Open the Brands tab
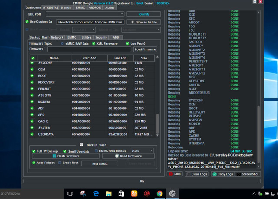Screen dimensions: 278x199 click(66, 7)
